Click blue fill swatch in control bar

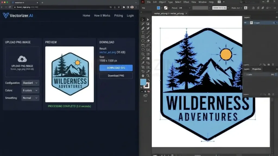[159, 8]
